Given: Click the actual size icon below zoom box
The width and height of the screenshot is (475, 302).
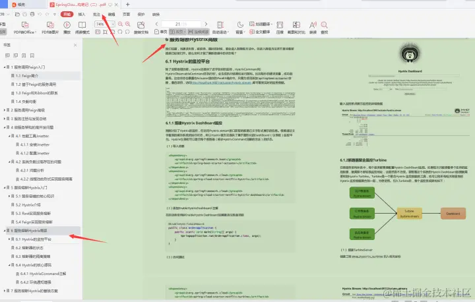Looking at the screenshot, I should [98, 32].
